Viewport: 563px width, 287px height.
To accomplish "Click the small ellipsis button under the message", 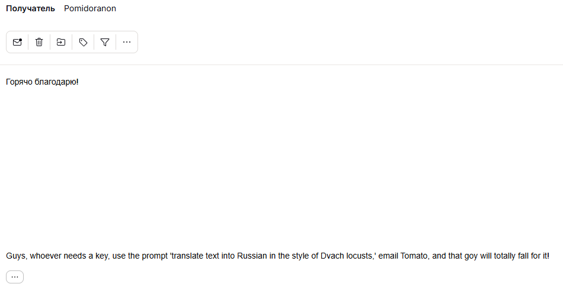I will [15, 277].
